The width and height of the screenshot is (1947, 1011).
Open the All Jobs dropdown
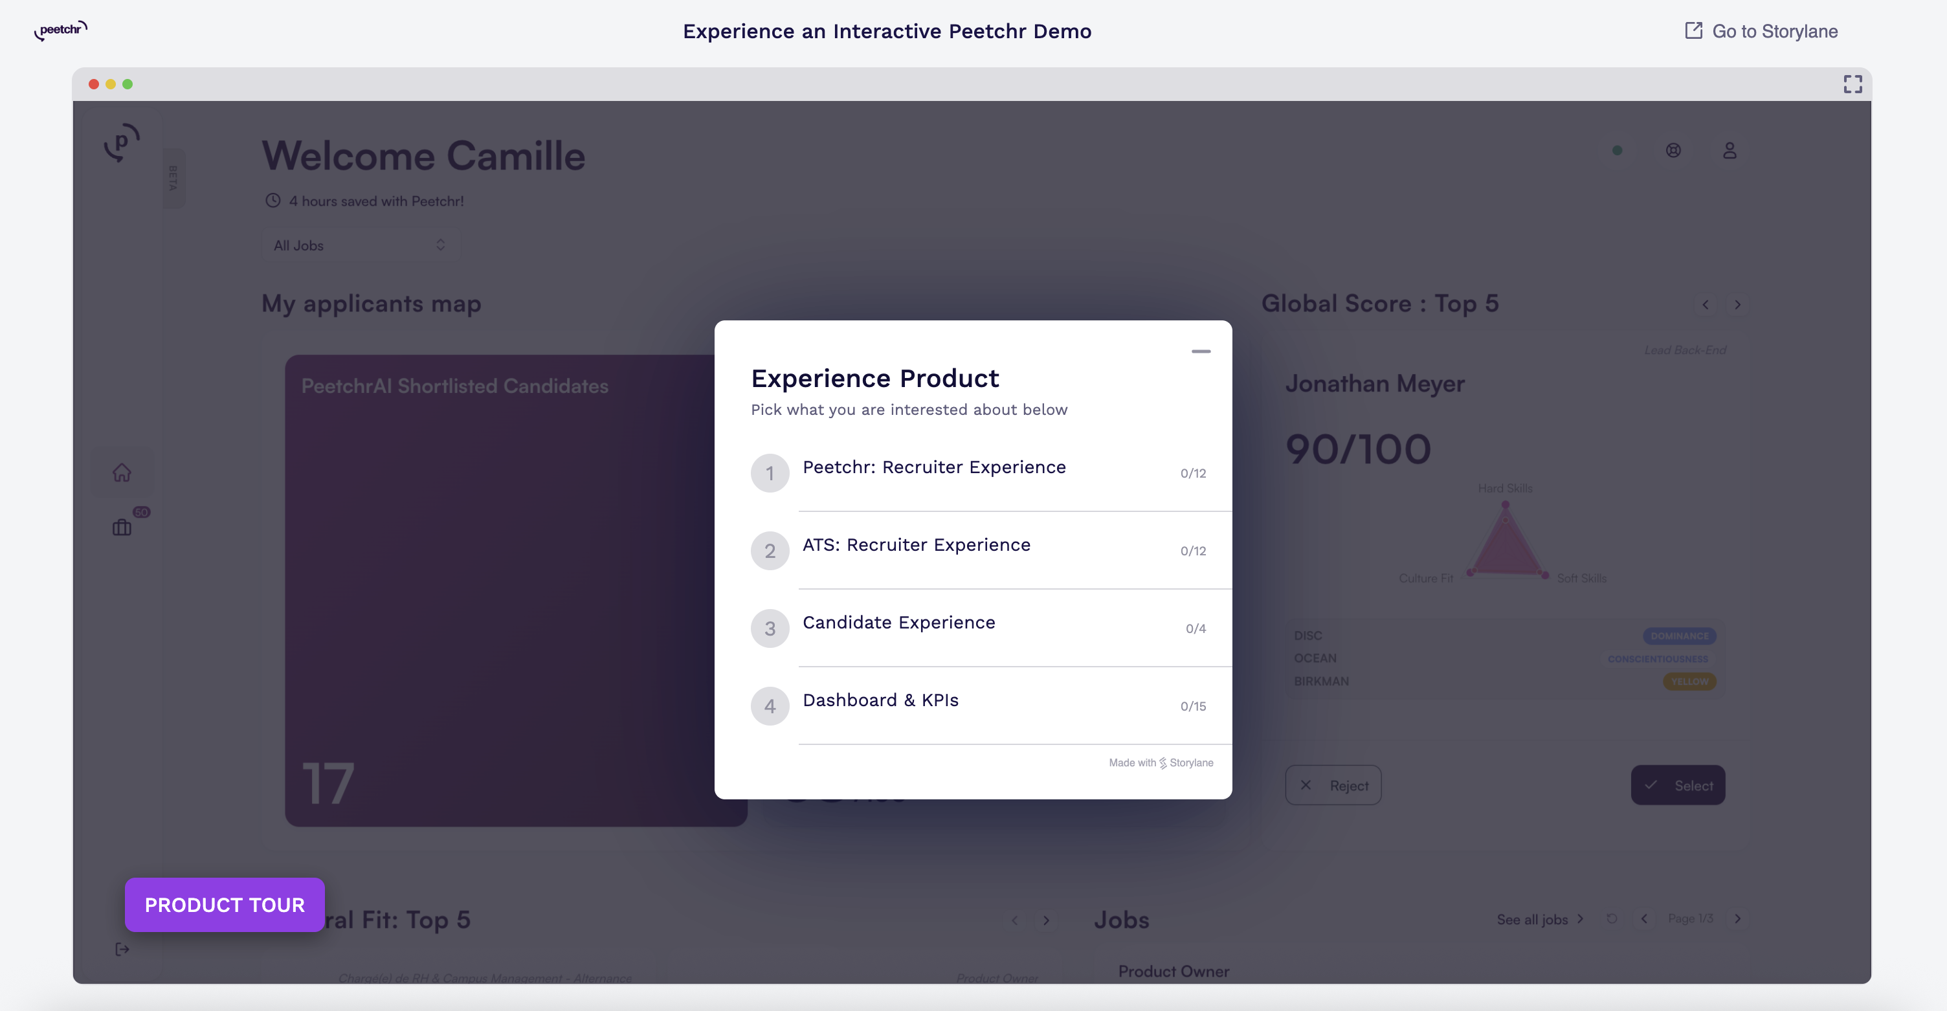(x=360, y=244)
